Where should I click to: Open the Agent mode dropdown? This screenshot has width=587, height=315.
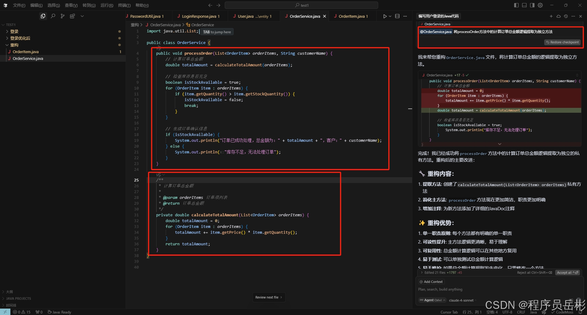tap(432, 300)
